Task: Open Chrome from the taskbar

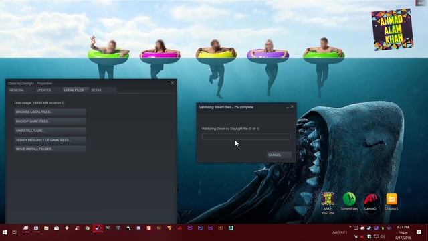Action: pos(88,228)
